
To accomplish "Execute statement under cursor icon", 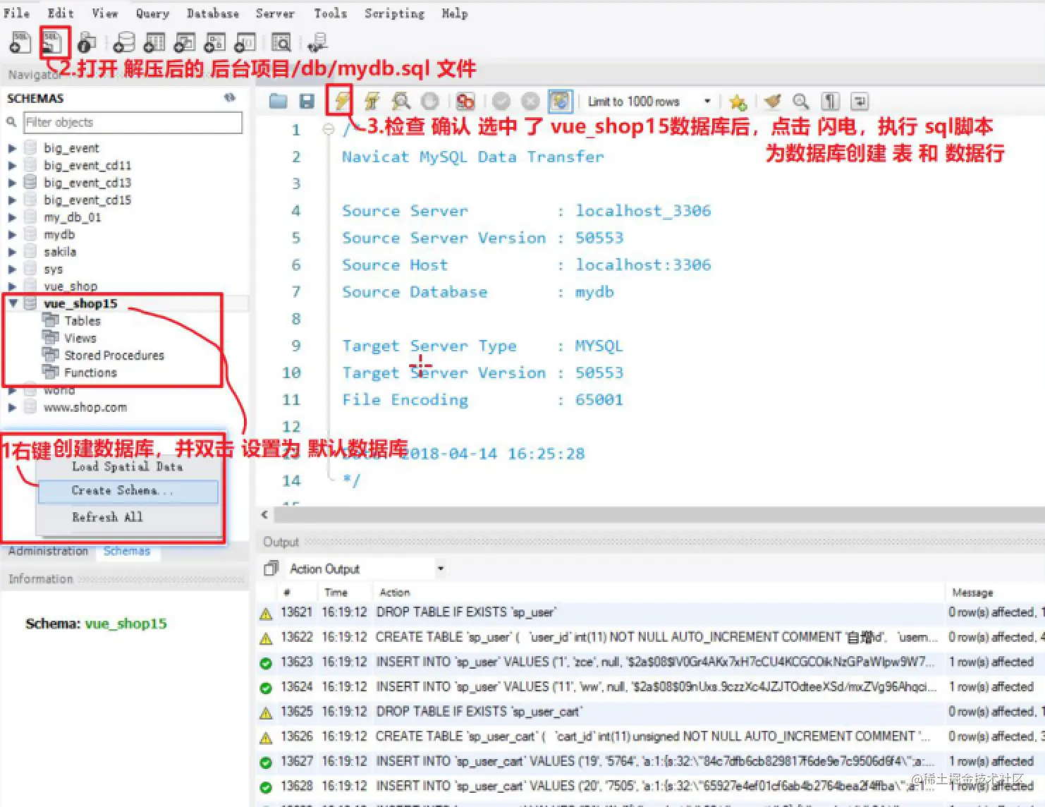I will 372,102.
